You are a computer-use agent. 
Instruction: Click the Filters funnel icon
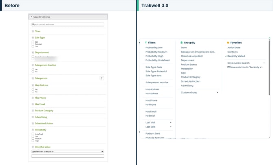[x=146, y=43]
